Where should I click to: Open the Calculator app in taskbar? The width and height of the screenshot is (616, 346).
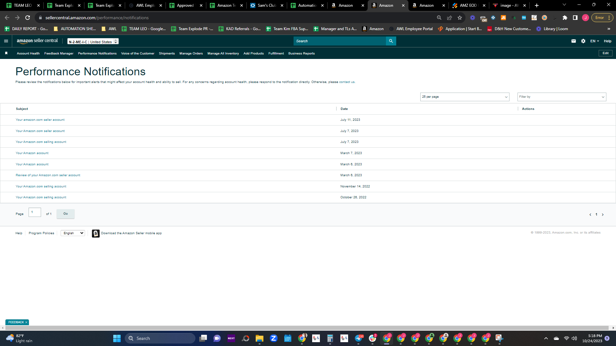pos(330,338)
